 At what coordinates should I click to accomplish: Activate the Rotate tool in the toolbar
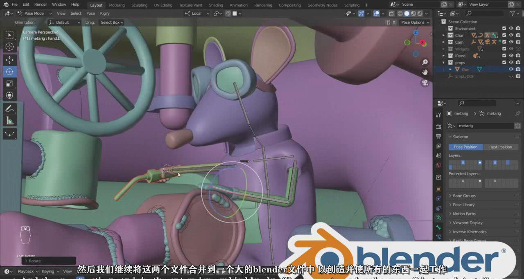pyautogui.click(x=10, y=72)
